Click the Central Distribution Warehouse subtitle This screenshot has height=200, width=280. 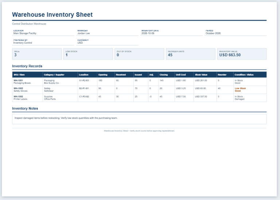coord(29,24)
